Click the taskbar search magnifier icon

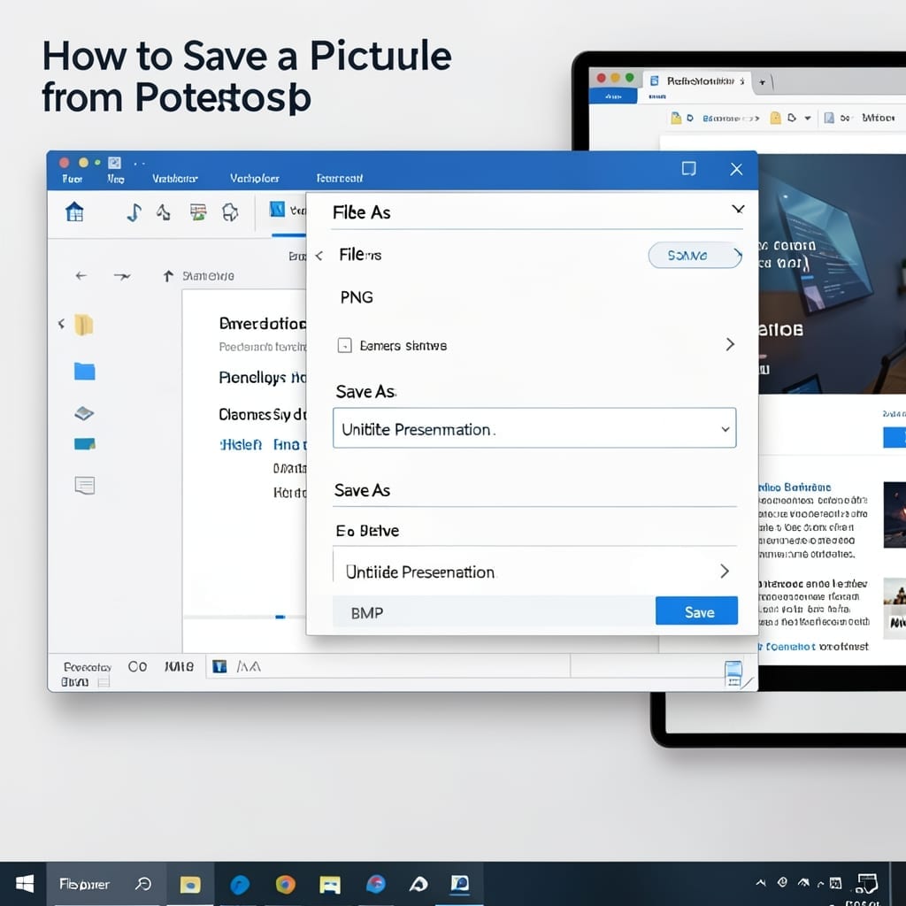[142, 884]
